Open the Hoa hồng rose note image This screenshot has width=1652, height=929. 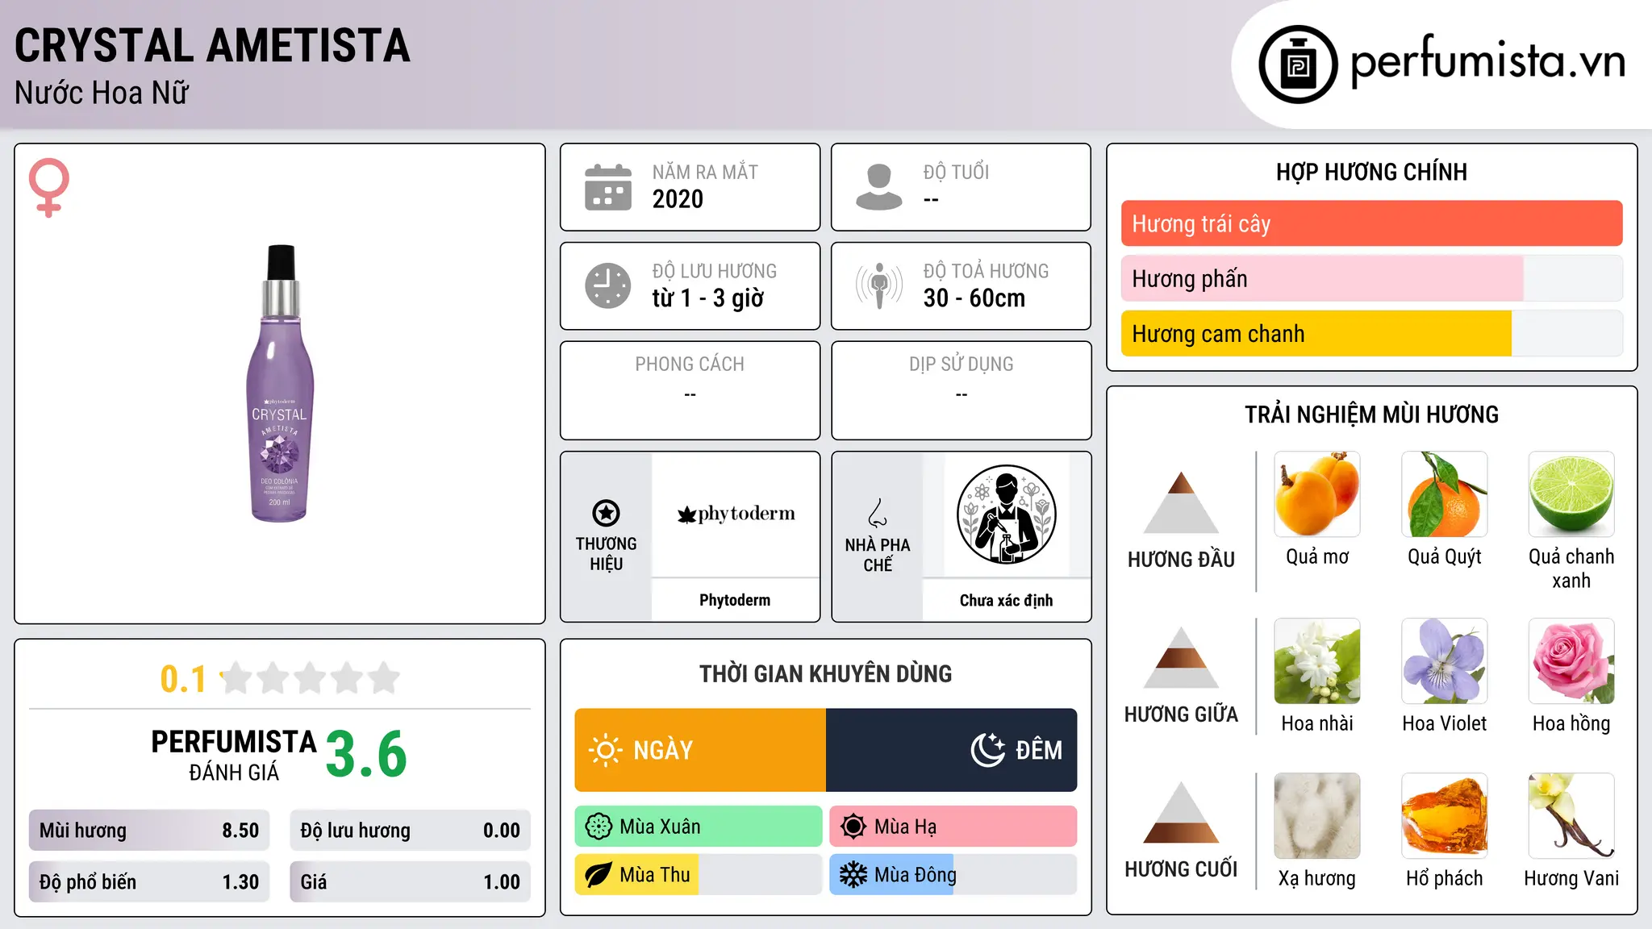1571,661
